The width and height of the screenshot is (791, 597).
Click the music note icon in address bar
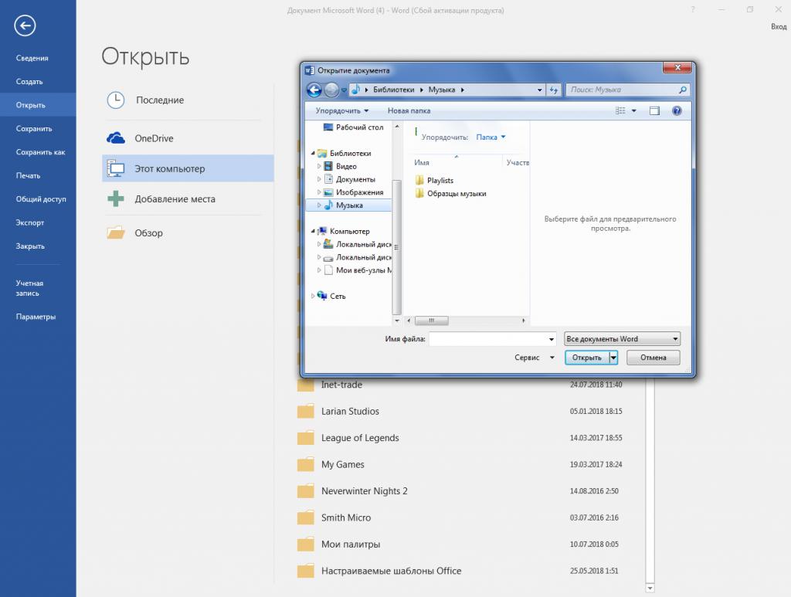click(x=355, y=90)
